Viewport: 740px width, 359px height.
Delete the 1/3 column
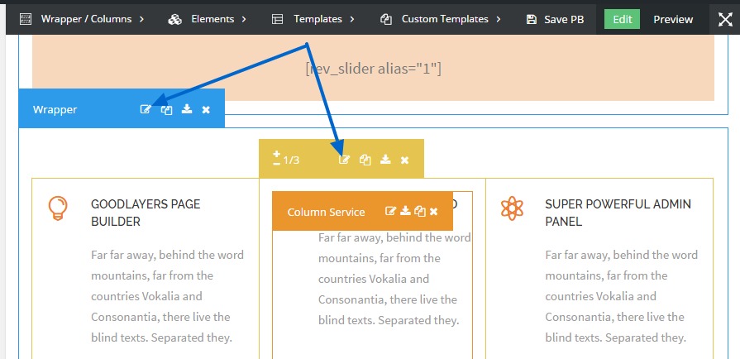(405, 160)
